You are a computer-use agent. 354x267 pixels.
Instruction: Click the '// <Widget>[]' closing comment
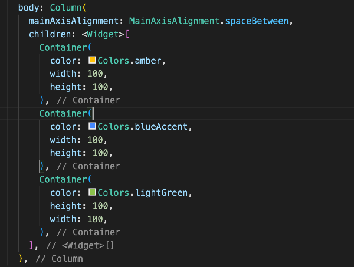[x=80, y=246]
